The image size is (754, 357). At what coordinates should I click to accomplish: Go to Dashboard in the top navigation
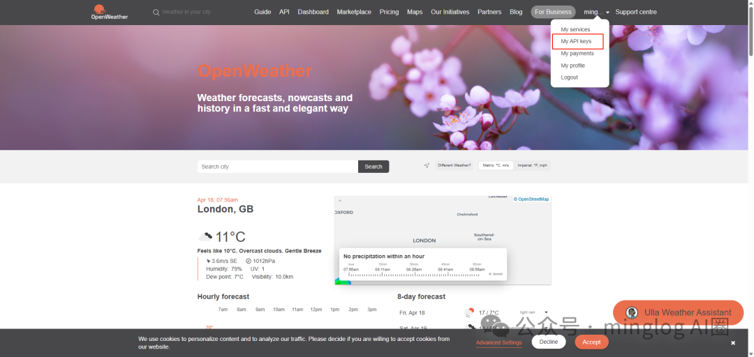point(313,12)
